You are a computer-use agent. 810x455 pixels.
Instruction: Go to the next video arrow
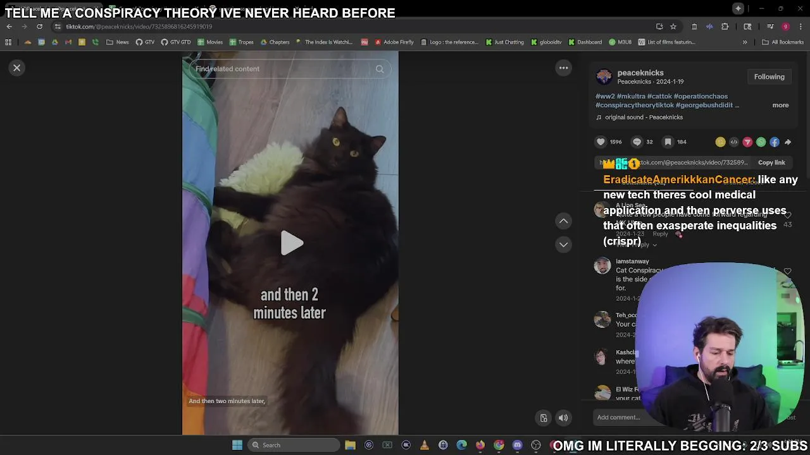[563, 245]
